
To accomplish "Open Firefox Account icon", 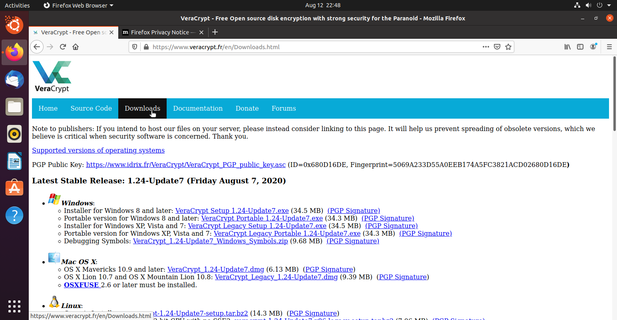I will 593,47.
